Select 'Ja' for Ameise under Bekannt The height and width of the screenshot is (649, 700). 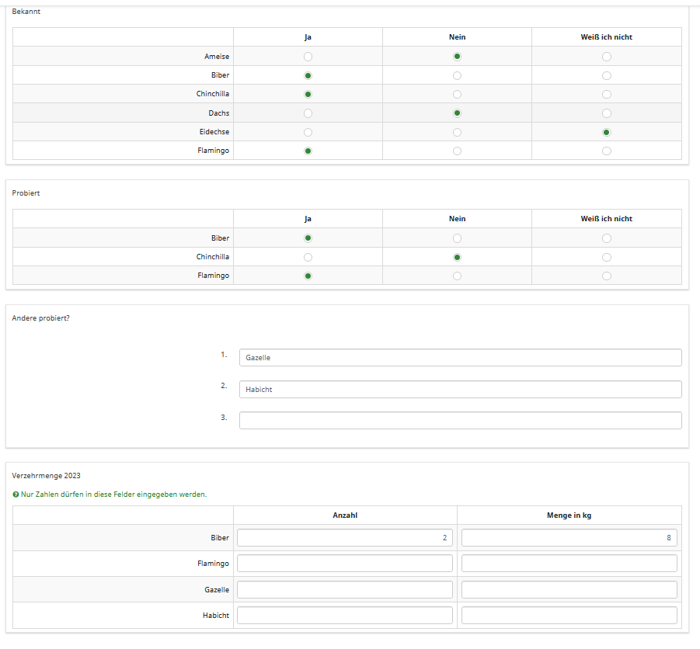pyautogui.click(x=308, y=57)
